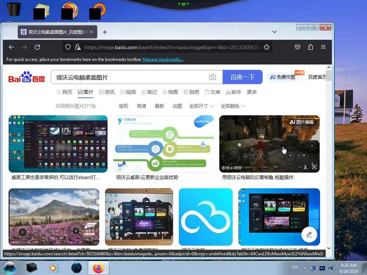Image resolution: width=367 pixels, height=275 pixels.
Task: Open the Pocket save icon
Action: pyautogui.click(x=297, y=47)
